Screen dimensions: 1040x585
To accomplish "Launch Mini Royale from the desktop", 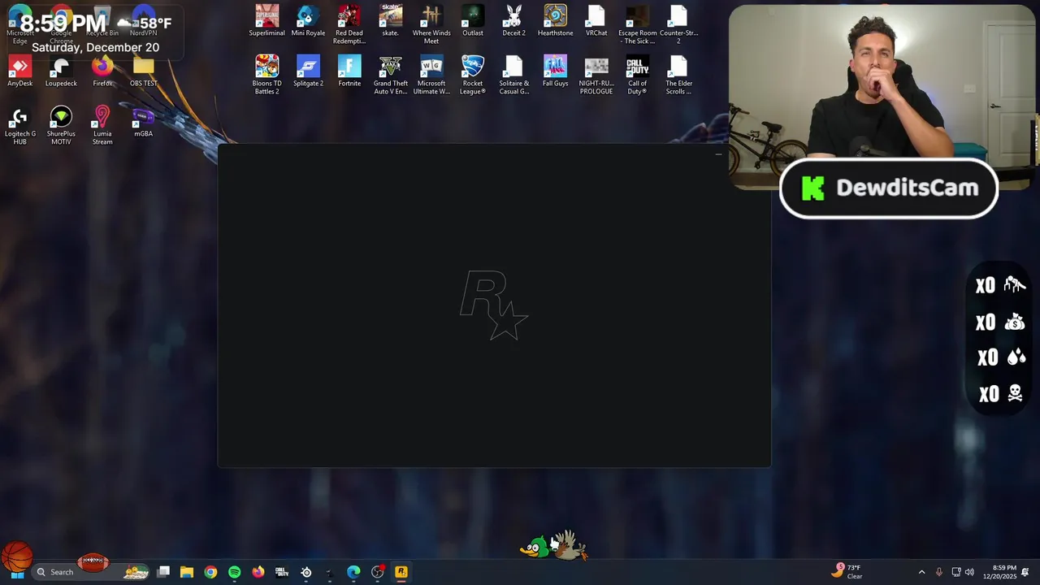I will [x=308, y=22].
